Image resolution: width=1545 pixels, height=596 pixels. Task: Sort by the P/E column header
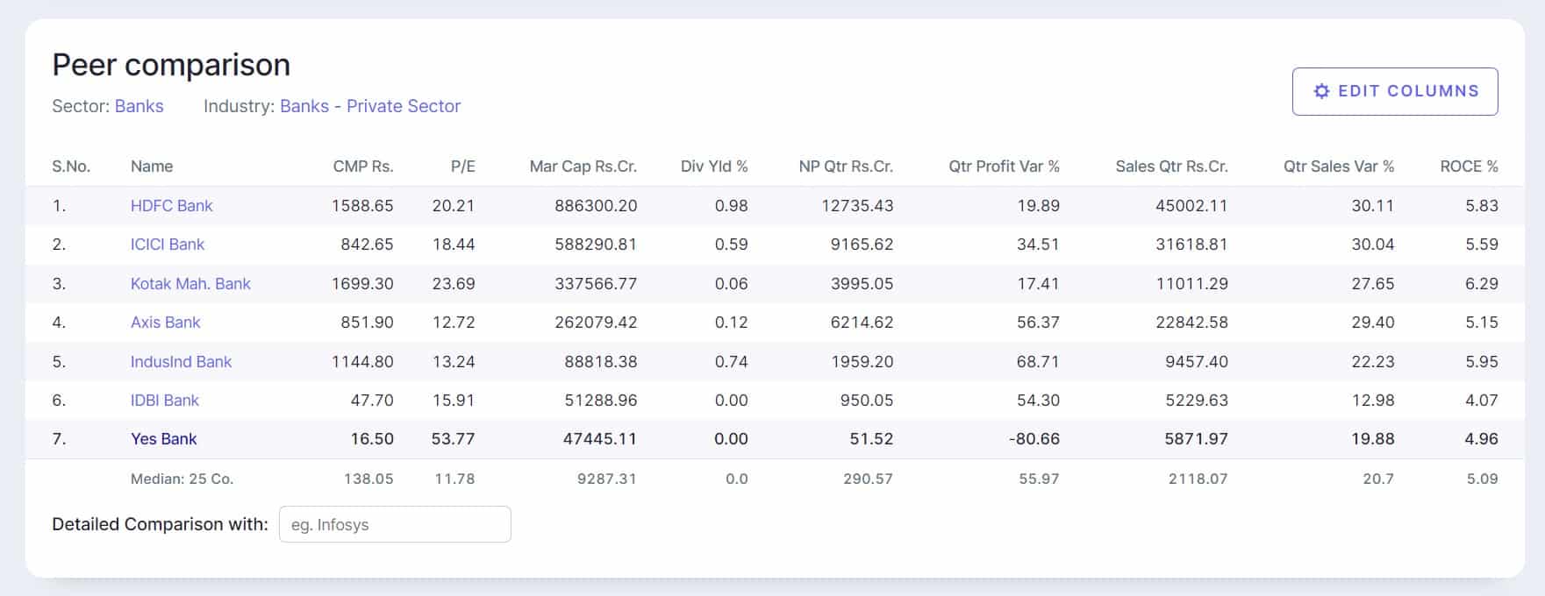point(462,167)
